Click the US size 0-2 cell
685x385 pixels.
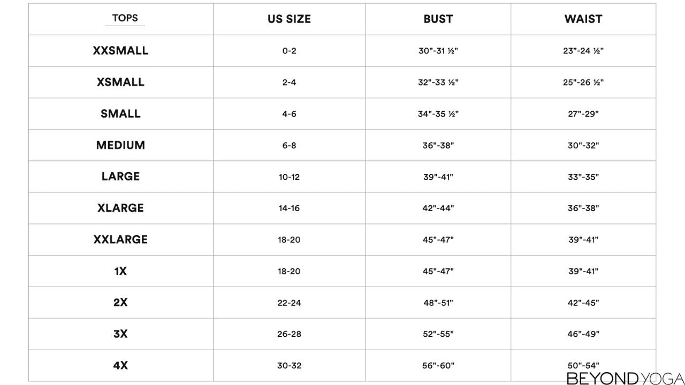click(289, 51)
